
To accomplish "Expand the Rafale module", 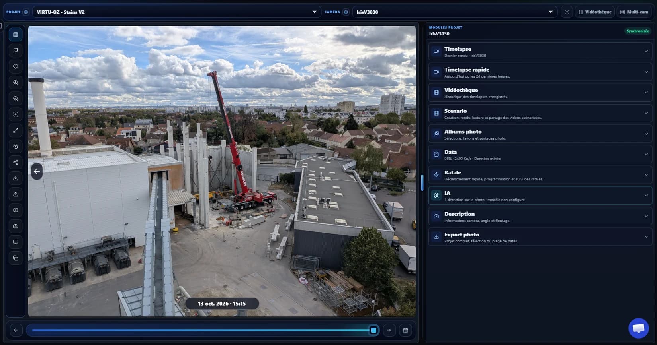I will point(540,175).
